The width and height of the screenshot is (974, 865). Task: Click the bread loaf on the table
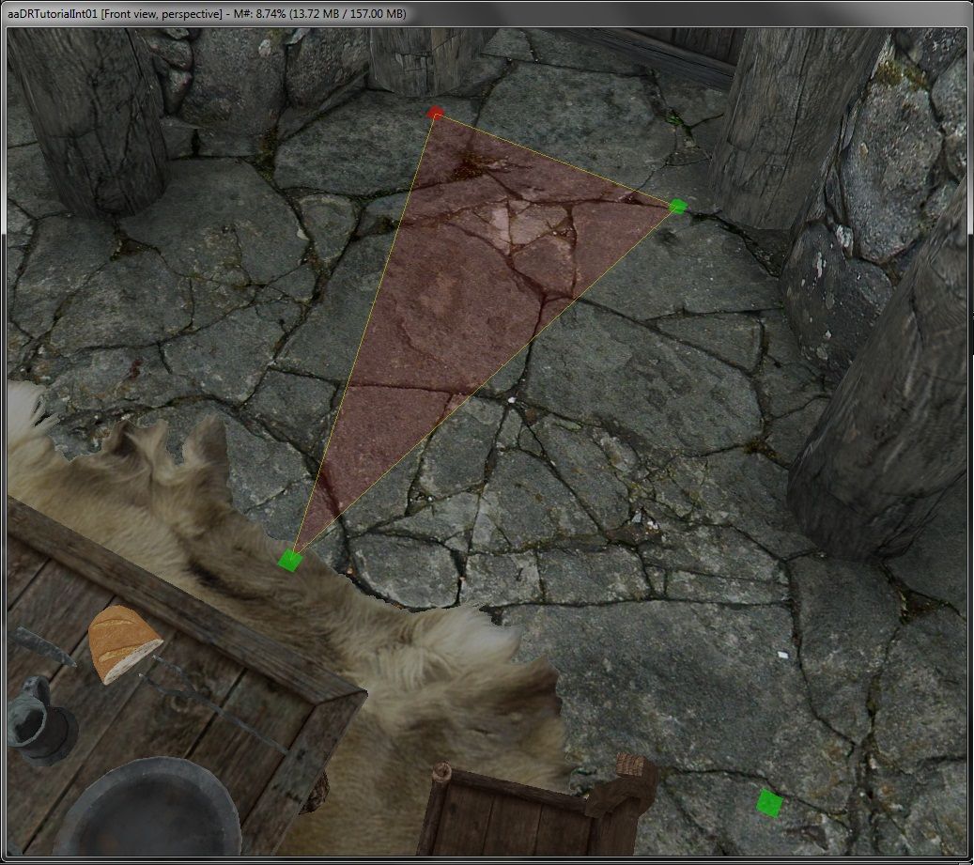(123, 643)
